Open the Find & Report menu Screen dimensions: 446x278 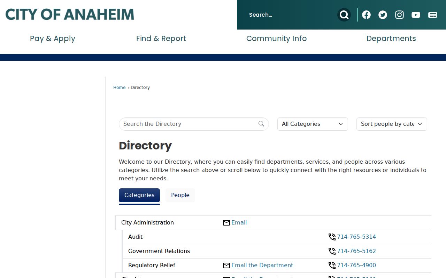pyautogui.click(x=161, y=39)
